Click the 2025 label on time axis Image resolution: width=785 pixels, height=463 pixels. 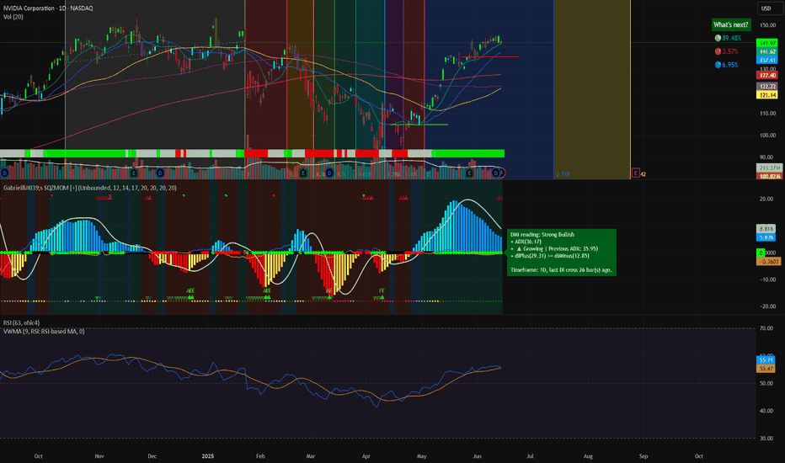(x=207, y=456)
